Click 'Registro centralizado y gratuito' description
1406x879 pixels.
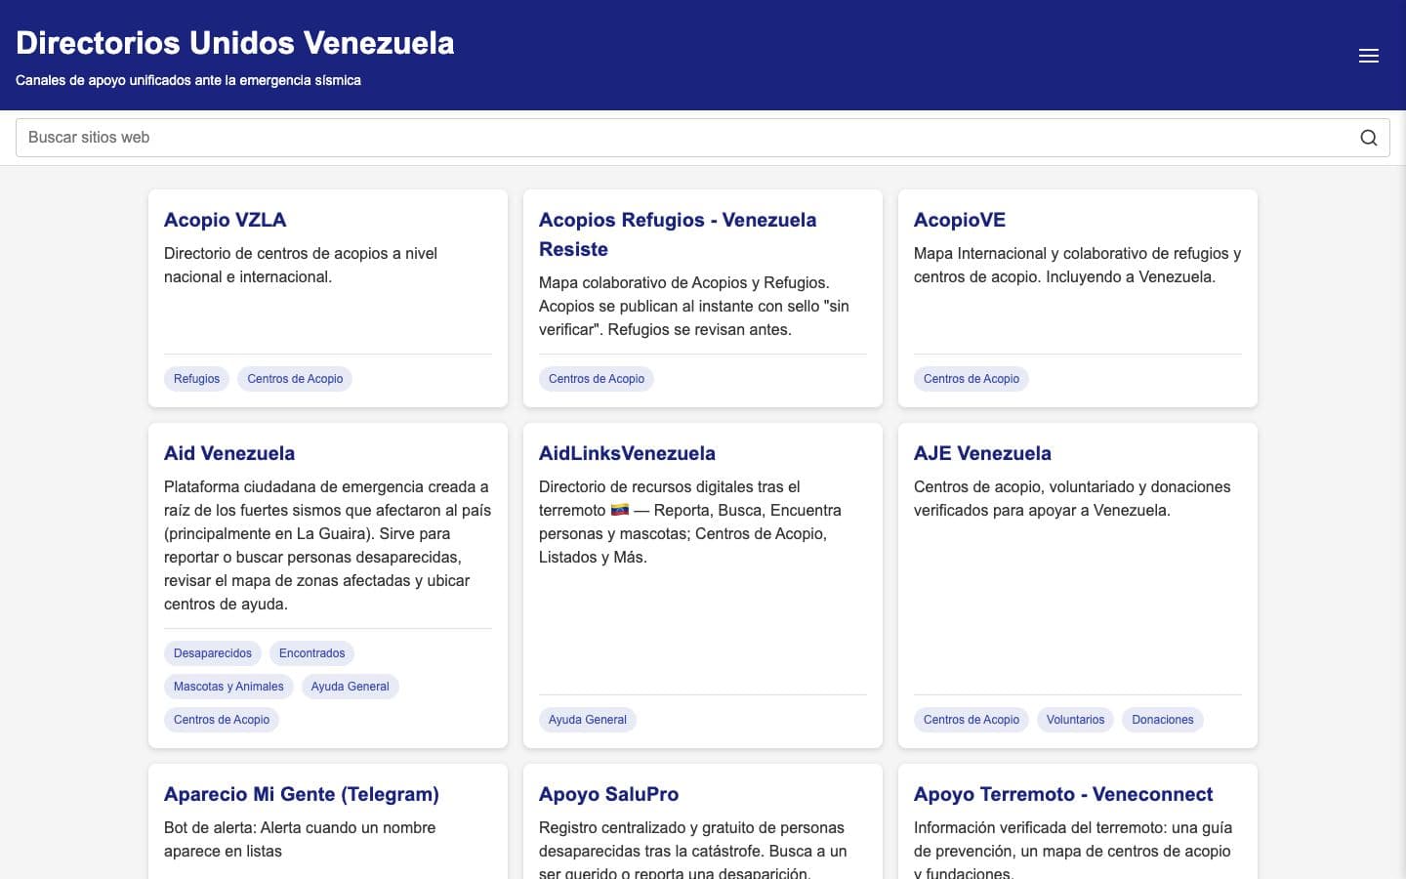692,848
